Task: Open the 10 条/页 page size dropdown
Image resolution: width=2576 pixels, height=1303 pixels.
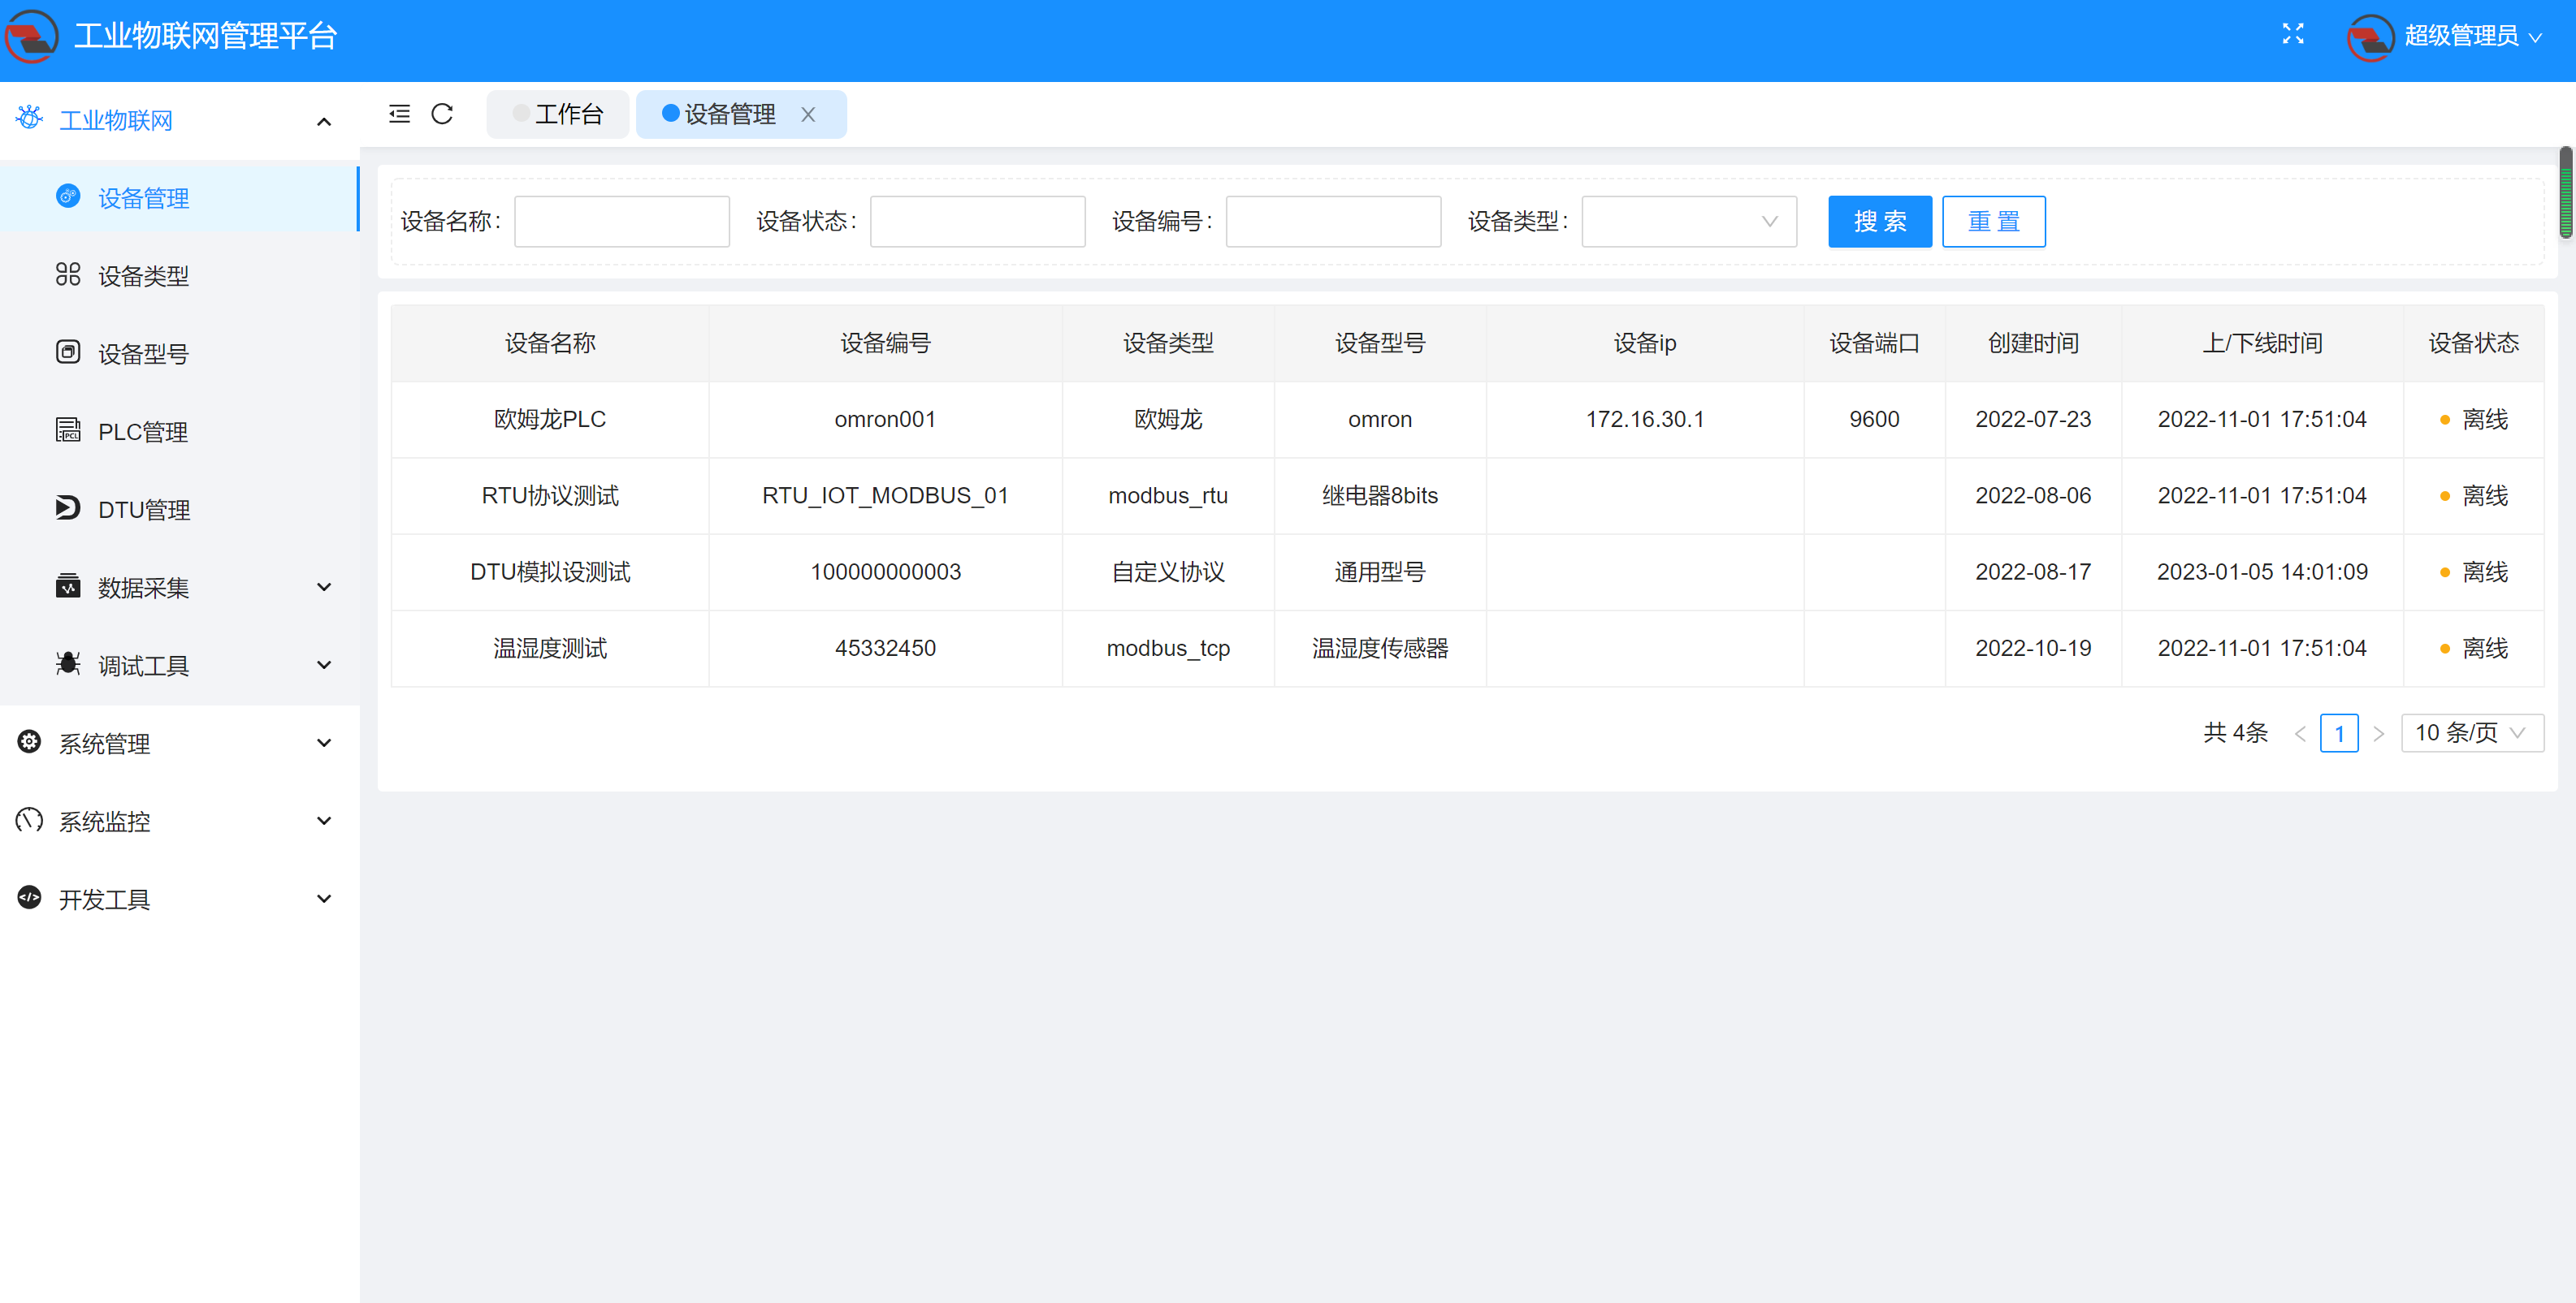Action: pyautogui.click(x=2472, y=732)
